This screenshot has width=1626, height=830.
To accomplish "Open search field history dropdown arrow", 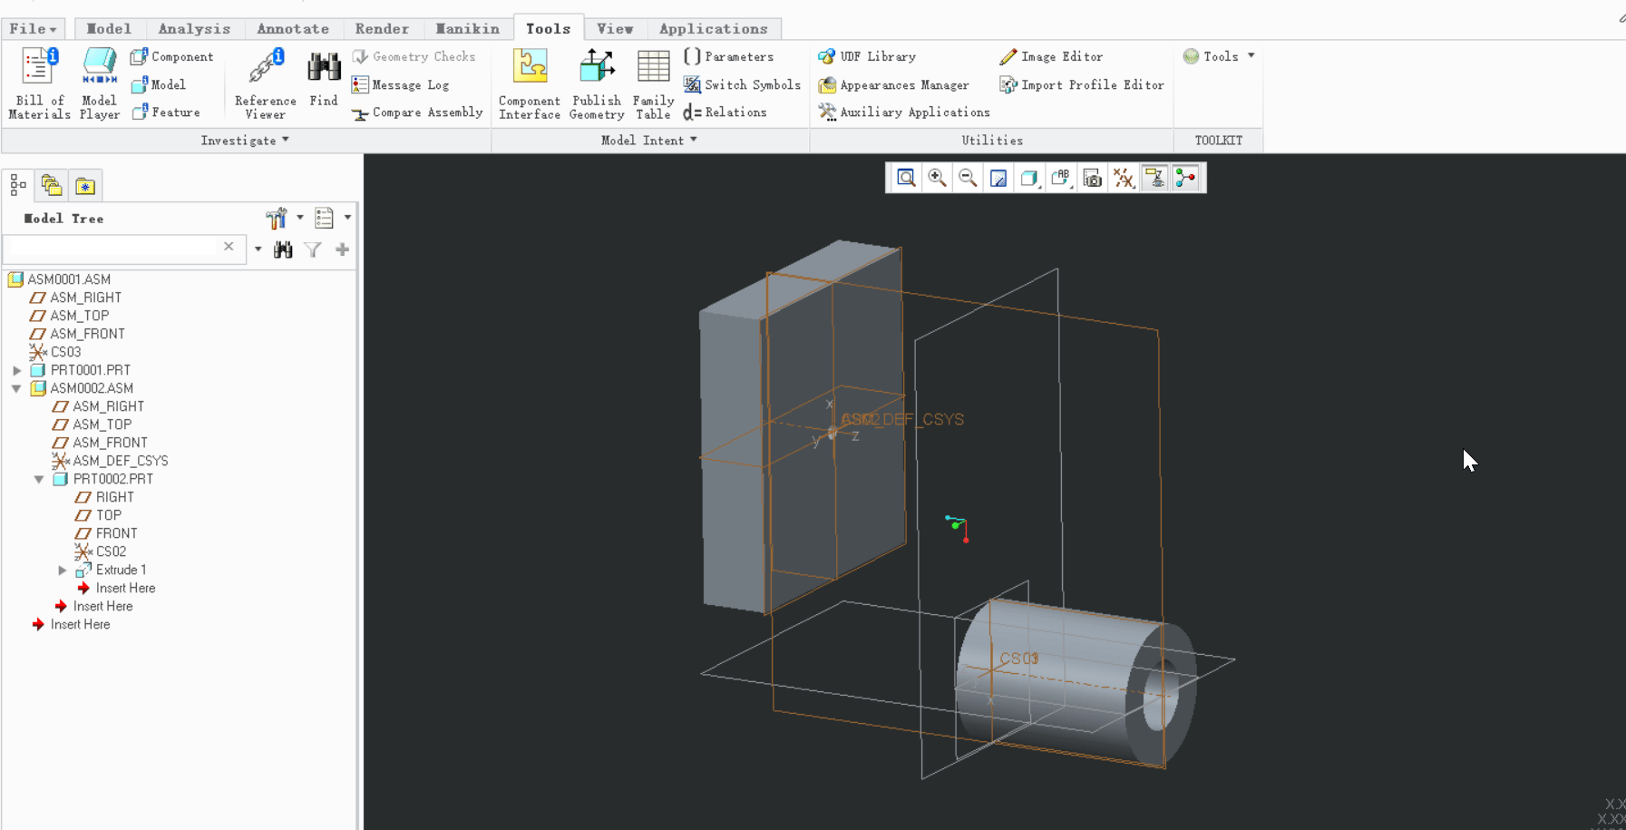I will (258, 249).
